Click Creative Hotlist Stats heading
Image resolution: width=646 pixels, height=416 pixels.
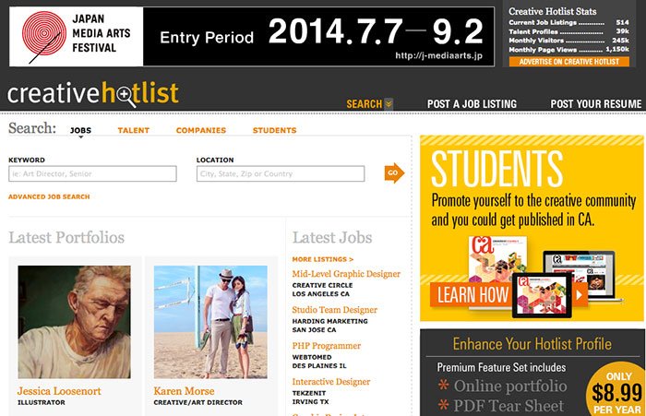pos(552,12)
